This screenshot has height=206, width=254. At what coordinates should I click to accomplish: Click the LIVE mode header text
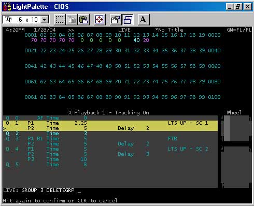click(x=124, y=30)
